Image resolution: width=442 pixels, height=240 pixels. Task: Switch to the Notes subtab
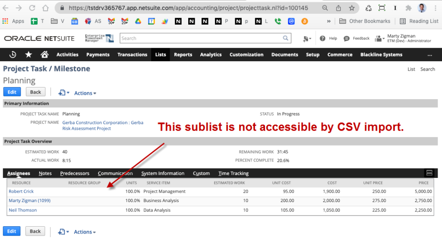pos(45,173)
